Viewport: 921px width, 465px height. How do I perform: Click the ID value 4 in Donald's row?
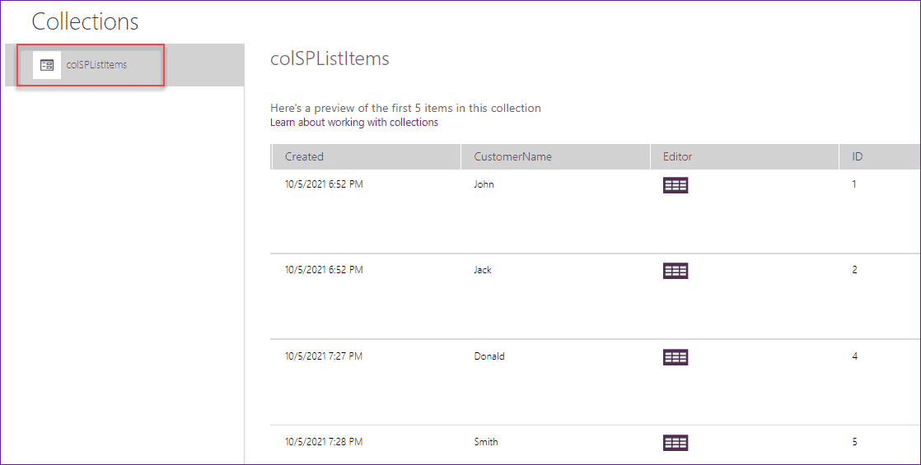tap(854, 356)
